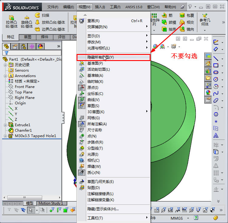Screen dimensions: 228x223
Task: Click the 拉伸凸台/基体 extrude icon
Action: pos(12,18)
